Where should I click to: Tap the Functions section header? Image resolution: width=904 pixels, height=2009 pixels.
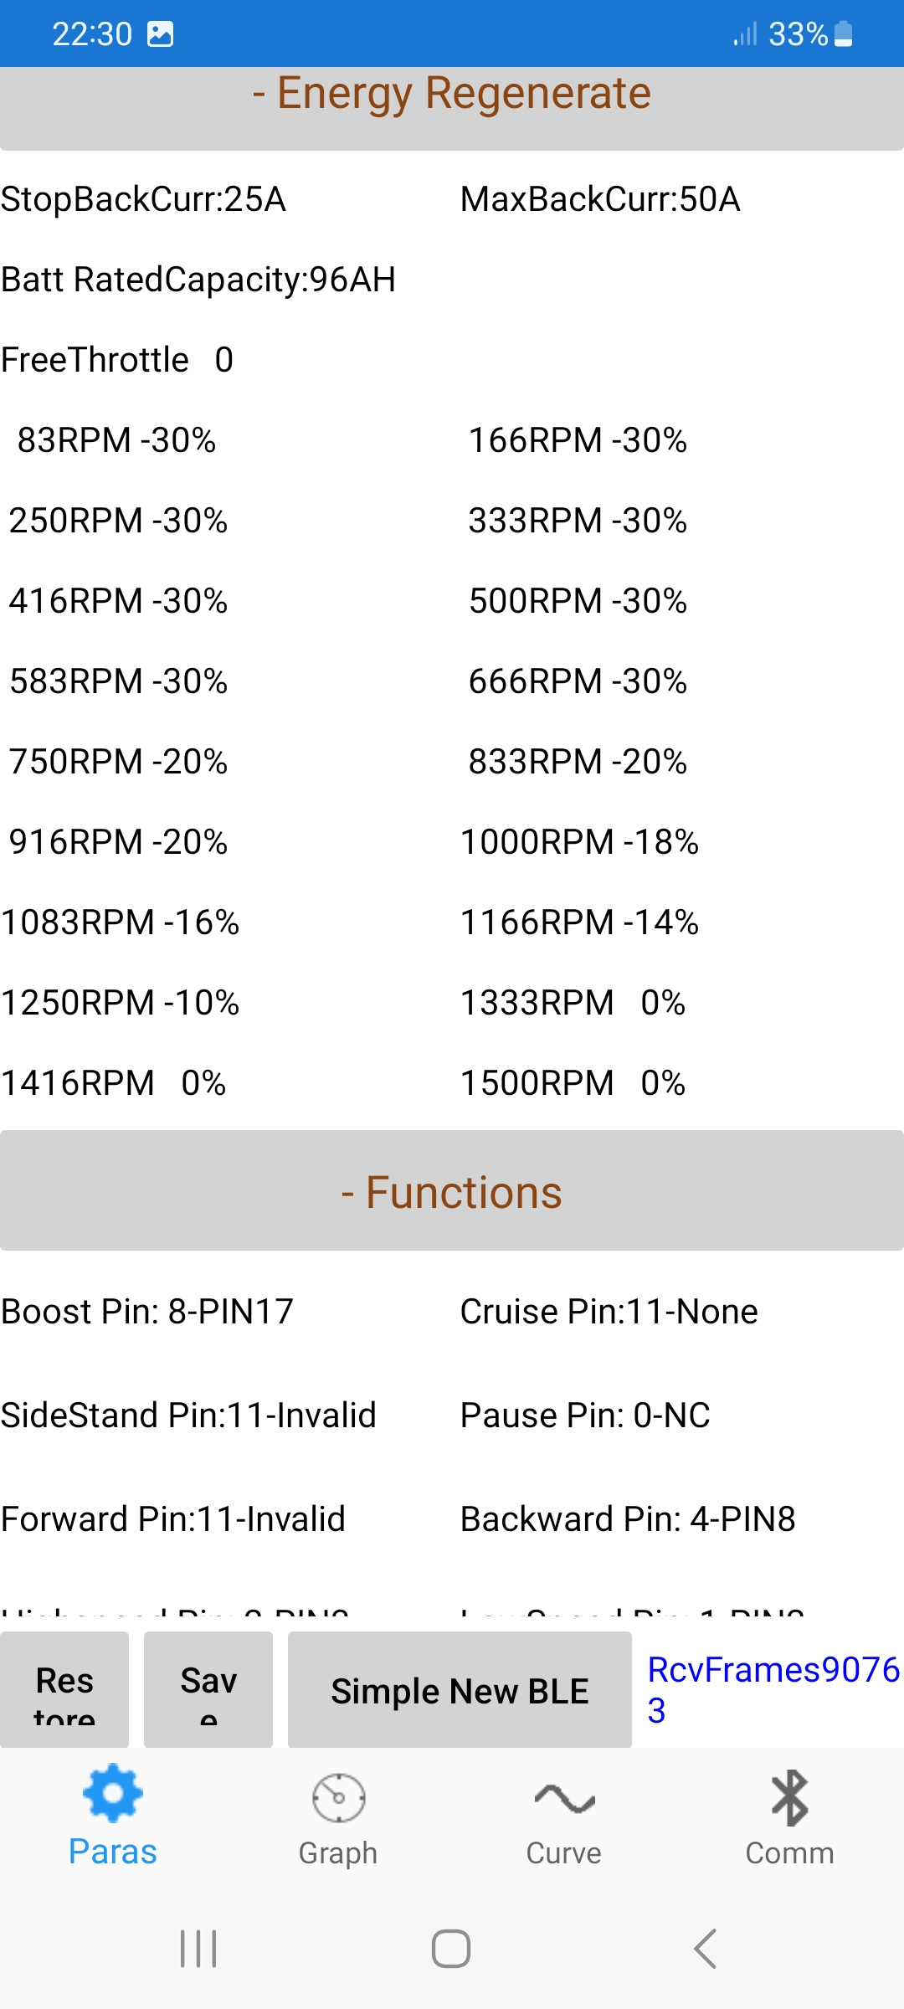pos(452,1192)
